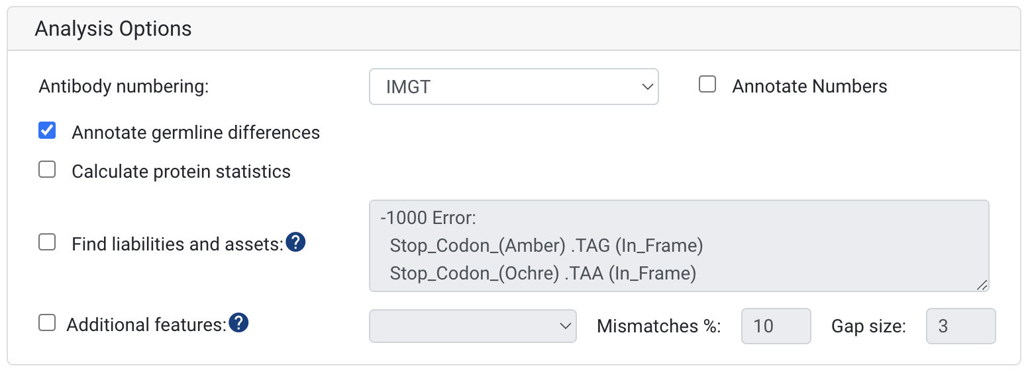Open help icon beside Find liabilities and assets
The width and height of the screenshot is (1028, 374).
(296, 243)
